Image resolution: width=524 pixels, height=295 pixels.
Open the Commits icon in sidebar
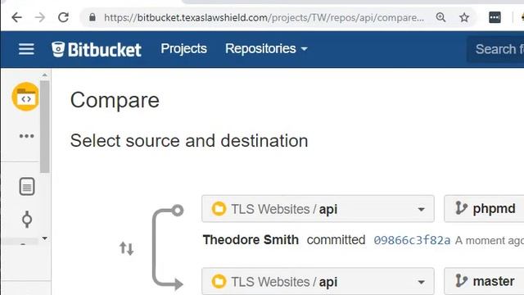pos(27,220)
